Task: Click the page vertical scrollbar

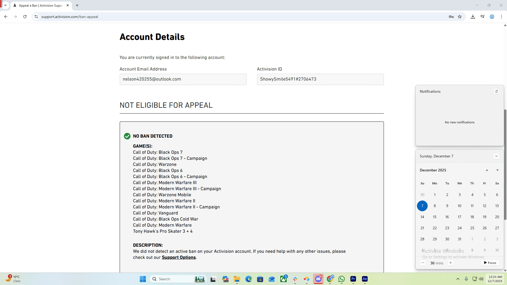Action: pyautogui.click(x=505, y=164)
